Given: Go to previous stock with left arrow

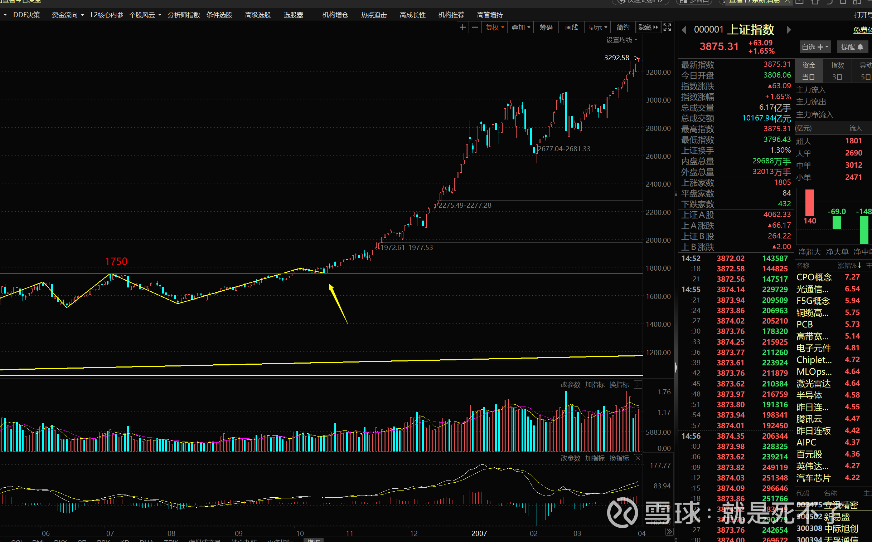Looking at the screenshot, I should click(x=684, y=30).
